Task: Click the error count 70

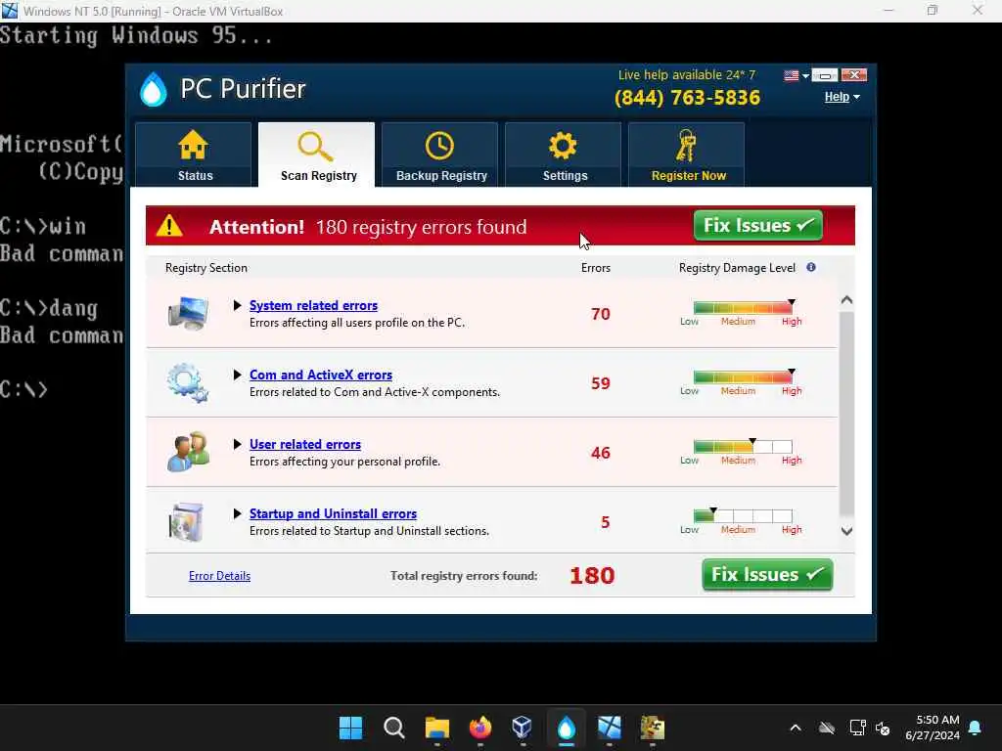Action: click(600, 314)
